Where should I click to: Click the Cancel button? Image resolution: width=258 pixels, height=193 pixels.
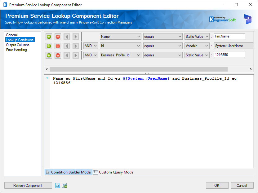click(242, 186)
